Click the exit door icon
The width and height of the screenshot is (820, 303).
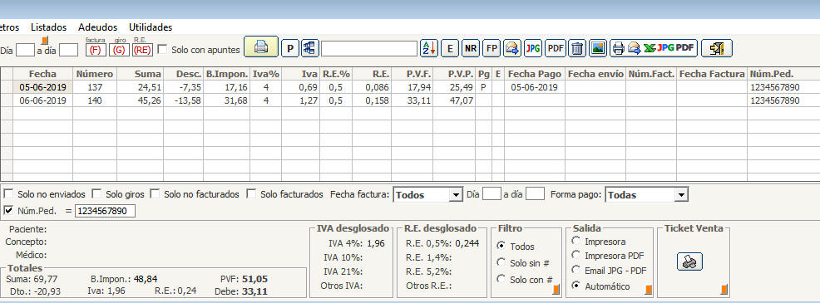coord(716,49)
